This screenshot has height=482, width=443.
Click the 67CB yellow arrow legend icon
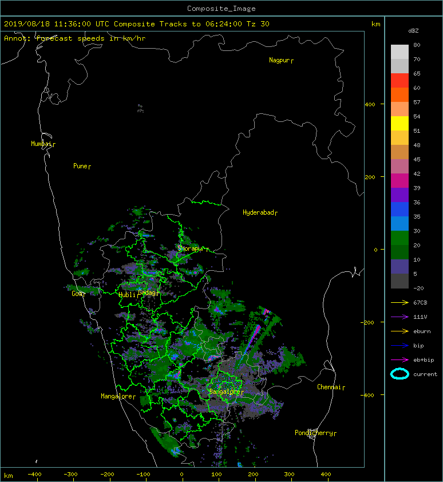pos(400,303)
